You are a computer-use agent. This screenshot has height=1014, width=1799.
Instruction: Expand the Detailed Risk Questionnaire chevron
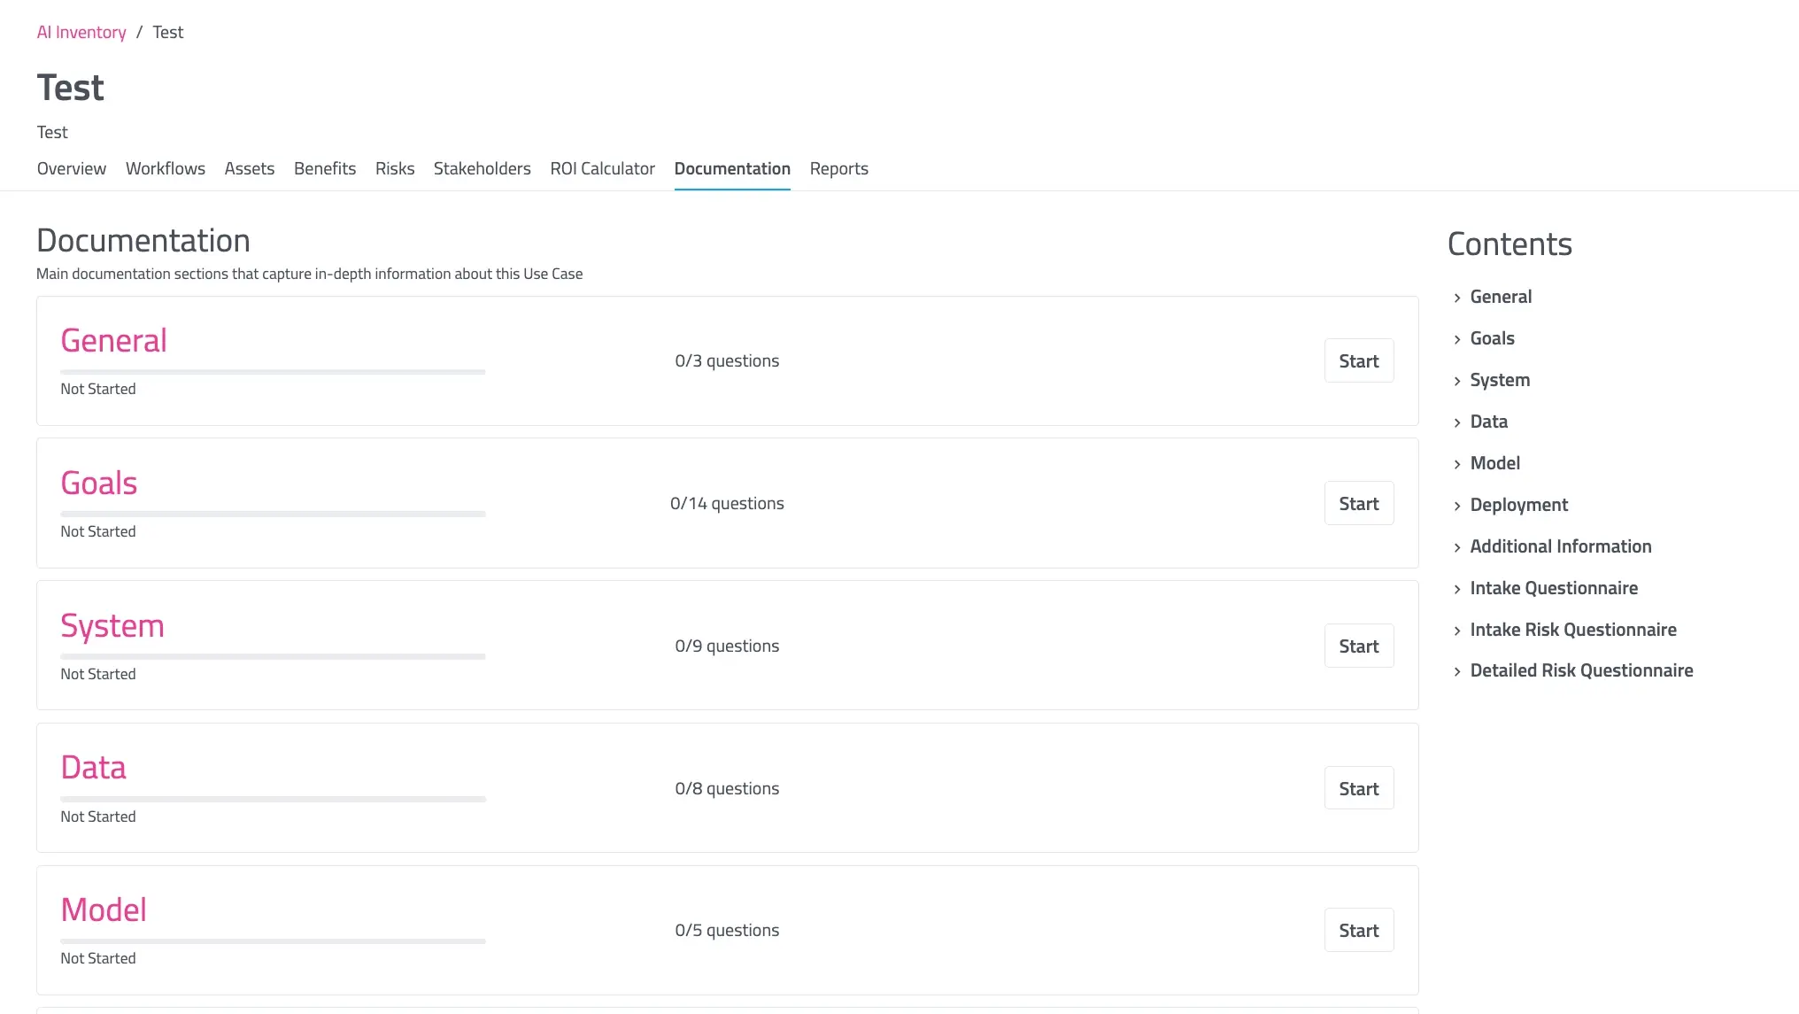pos(1457,671)
